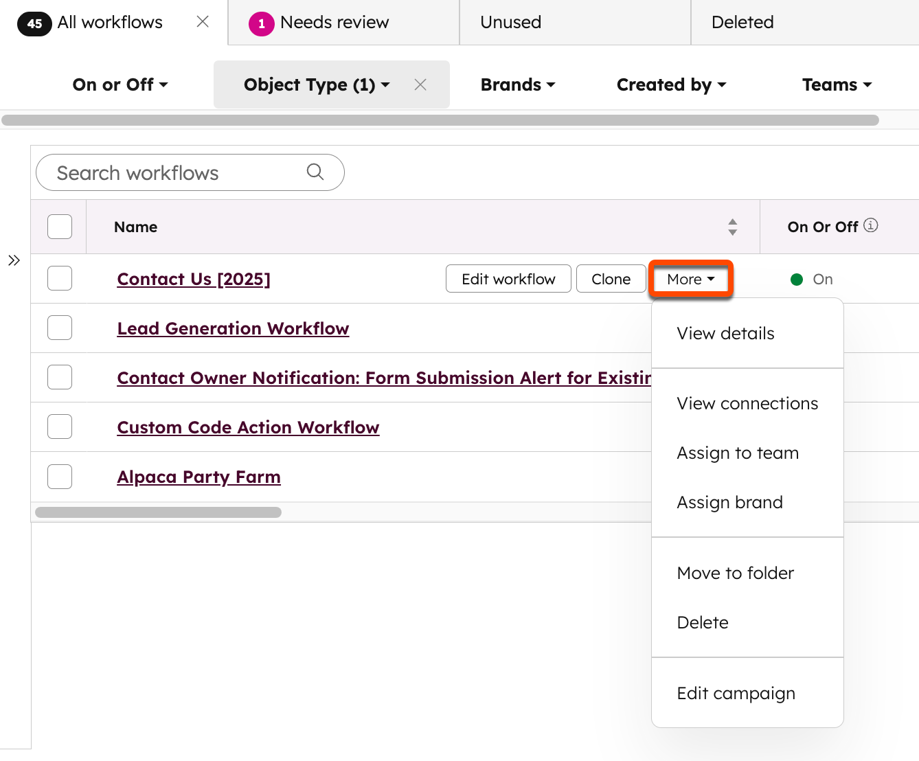919x761 pixels.
Task: Close the All workflows view tab
Action: pyautogui.click(x=202, y=21)
